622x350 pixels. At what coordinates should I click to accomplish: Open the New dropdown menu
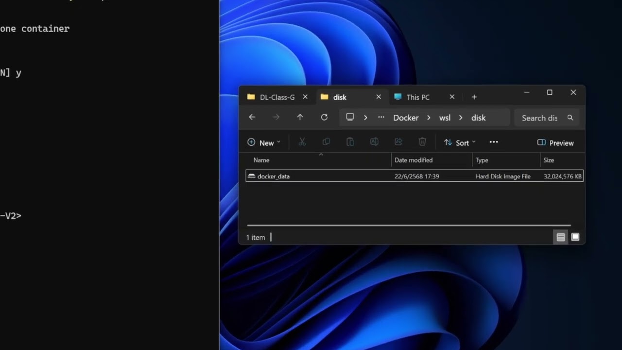pyautogui.click(x=264, y=142)
